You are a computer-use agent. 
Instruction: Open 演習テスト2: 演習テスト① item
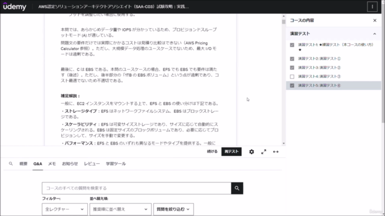(x=319, y=59)
